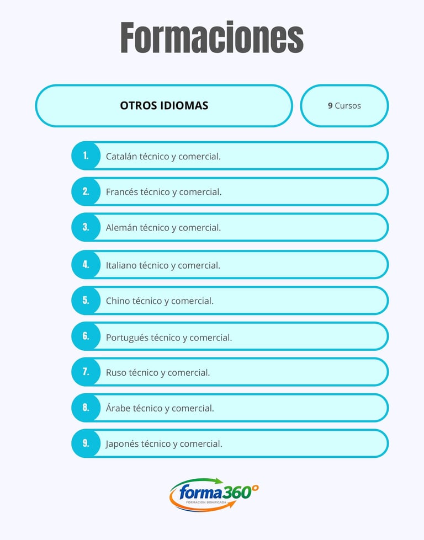Select the OTROS IDIOMAS category pill
Image resolution: width=424 pixels, height=540 pixels.
coord(164,106)
